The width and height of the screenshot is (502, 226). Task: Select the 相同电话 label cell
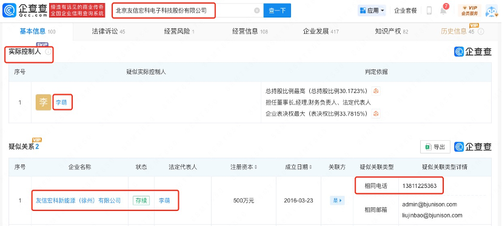click(x=376, y=186)
